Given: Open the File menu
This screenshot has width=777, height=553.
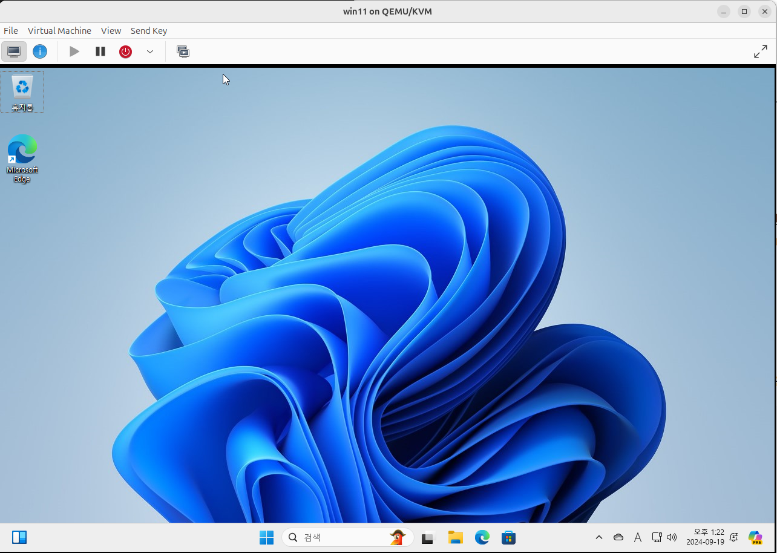Looking at the screenshot, I should tap(11, 31).
